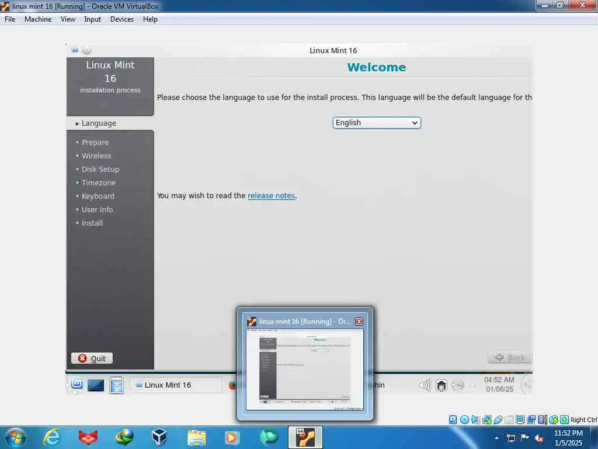Click the Wireless step in sidebar

96,156
